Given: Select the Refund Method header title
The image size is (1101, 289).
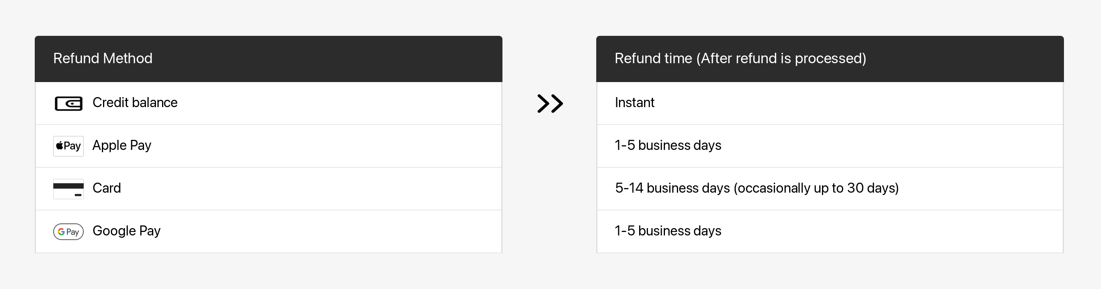Looking at the screenshot, I should [x=103, y=59].
